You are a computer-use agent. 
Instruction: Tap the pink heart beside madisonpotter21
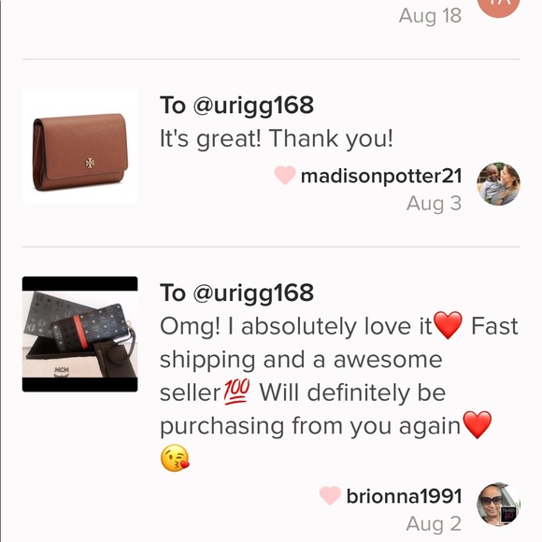pyautogui.click(x=285, y=175)
